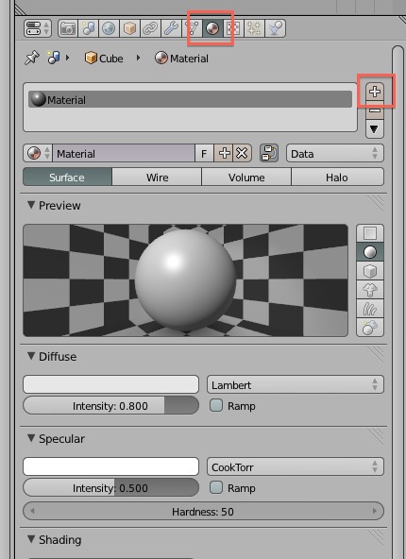This screenshot has height=559, width=406.
Task: Click the material preview sphere image
Action: (x=185, y=280)
